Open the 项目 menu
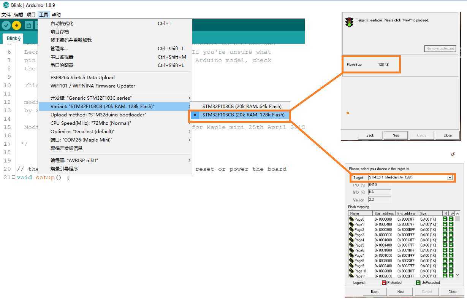467x299 pixels. point(31,14)
